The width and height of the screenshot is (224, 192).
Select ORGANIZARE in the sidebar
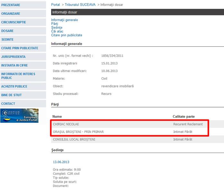tap(11, 14)
